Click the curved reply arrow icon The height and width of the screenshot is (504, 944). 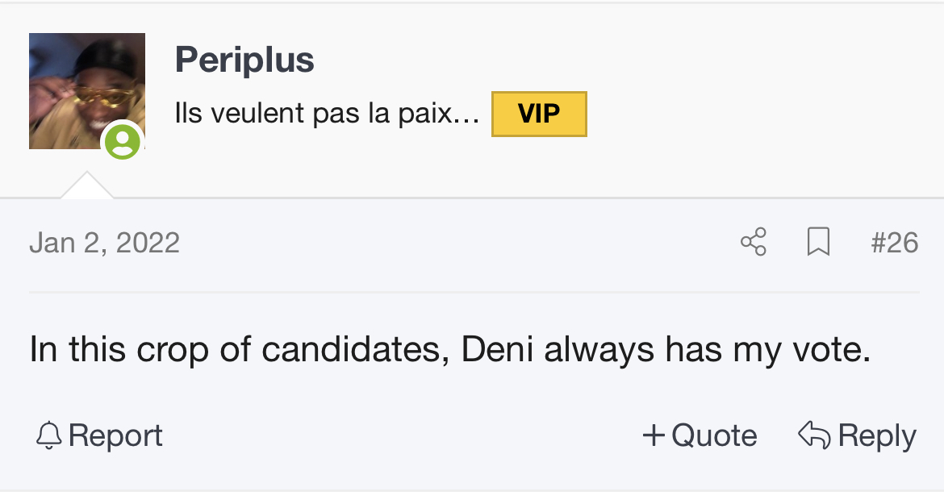point(814,434)
